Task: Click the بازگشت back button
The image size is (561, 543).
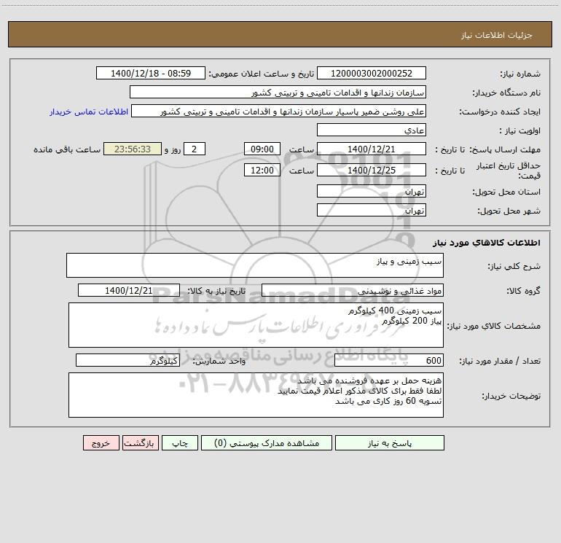Action: point(140,442)
